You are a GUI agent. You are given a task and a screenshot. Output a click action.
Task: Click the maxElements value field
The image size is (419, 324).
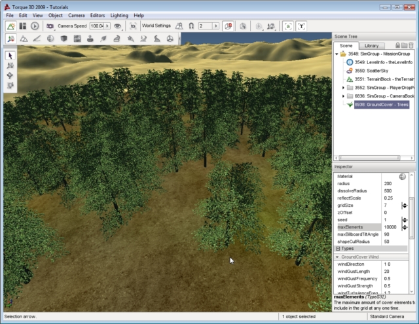(x=392, y=227)
